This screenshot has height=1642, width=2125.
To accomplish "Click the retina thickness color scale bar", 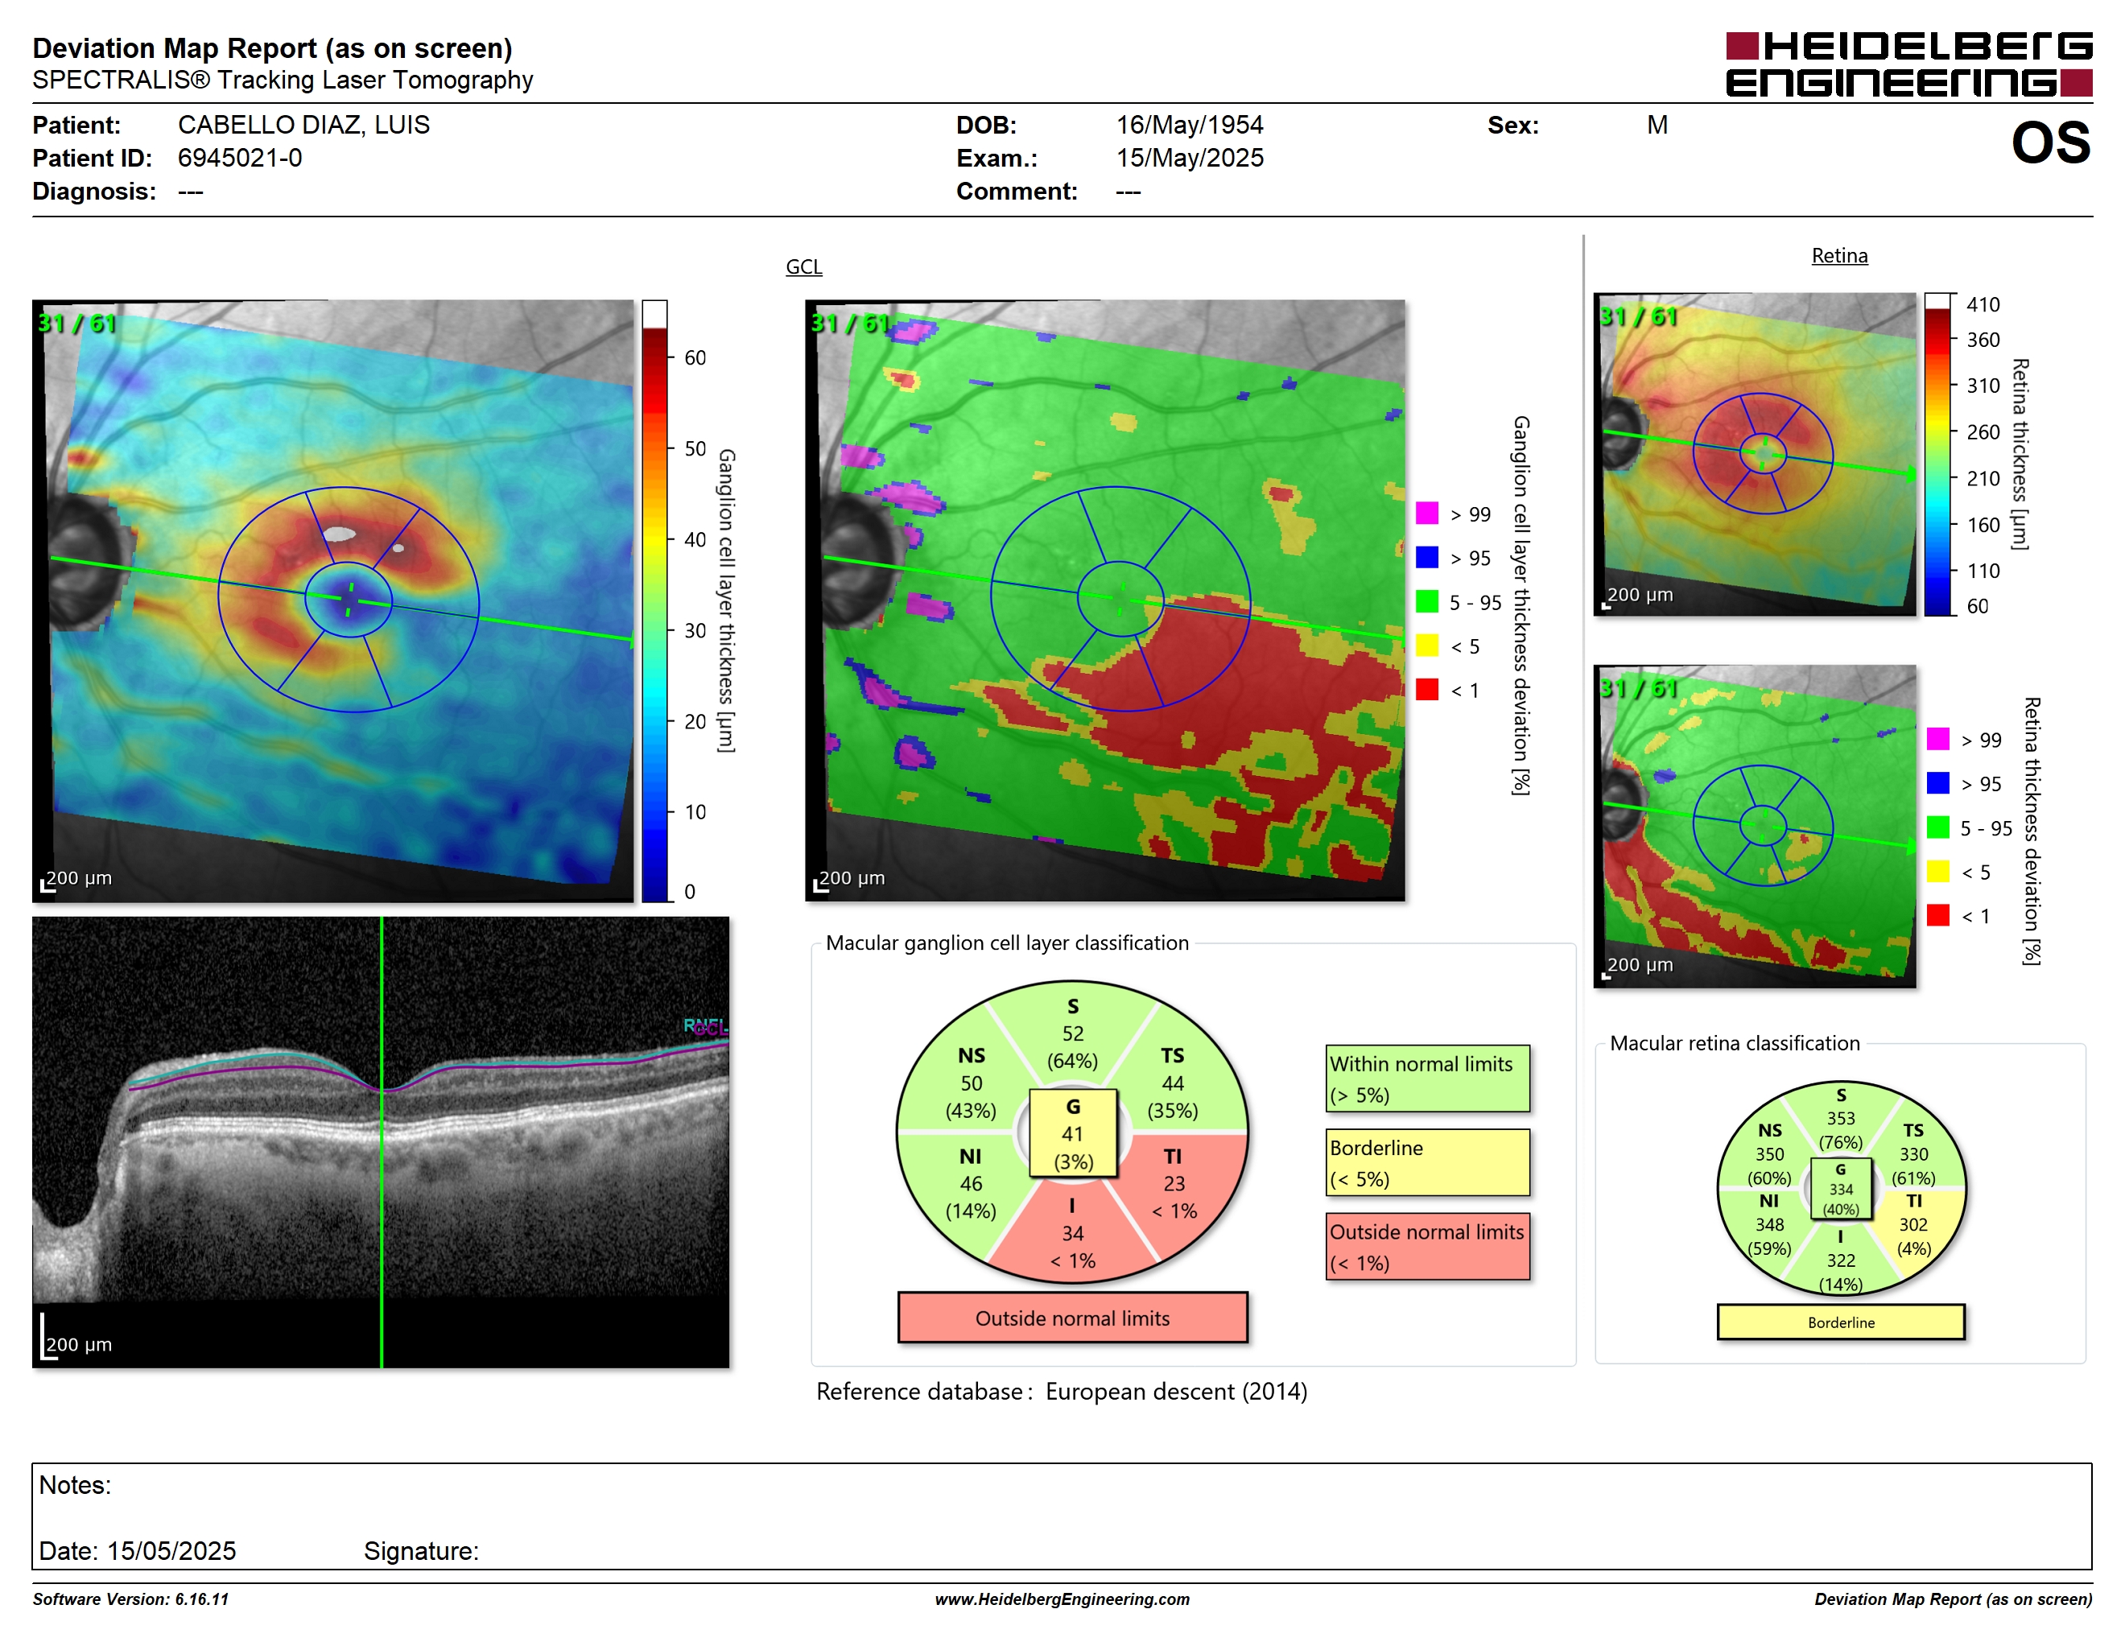I will [x=1938, y=454].
